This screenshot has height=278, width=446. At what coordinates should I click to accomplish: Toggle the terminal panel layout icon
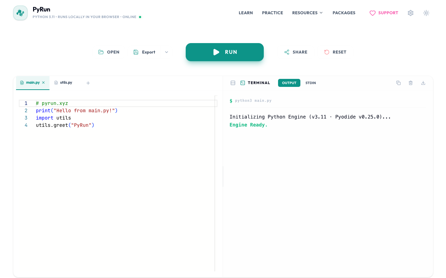coord(233,83)
